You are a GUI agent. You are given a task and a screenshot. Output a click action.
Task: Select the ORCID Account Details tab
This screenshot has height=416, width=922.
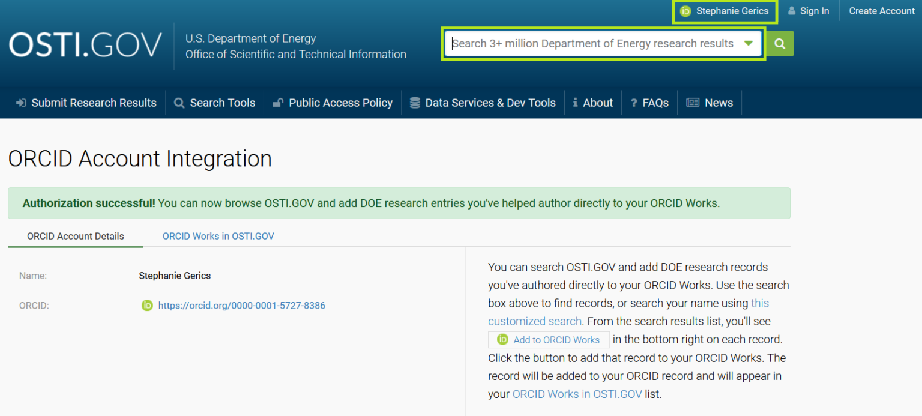76,236
